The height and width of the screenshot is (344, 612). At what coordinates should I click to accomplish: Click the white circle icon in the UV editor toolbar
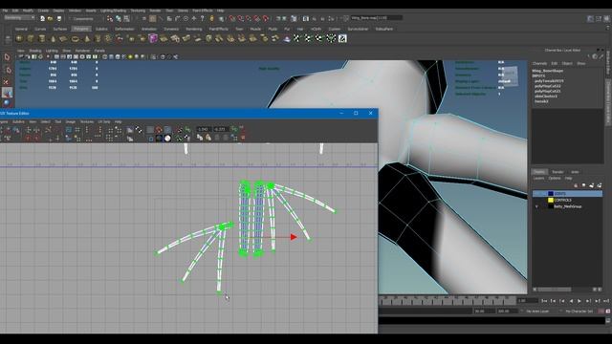pos(167,138)
